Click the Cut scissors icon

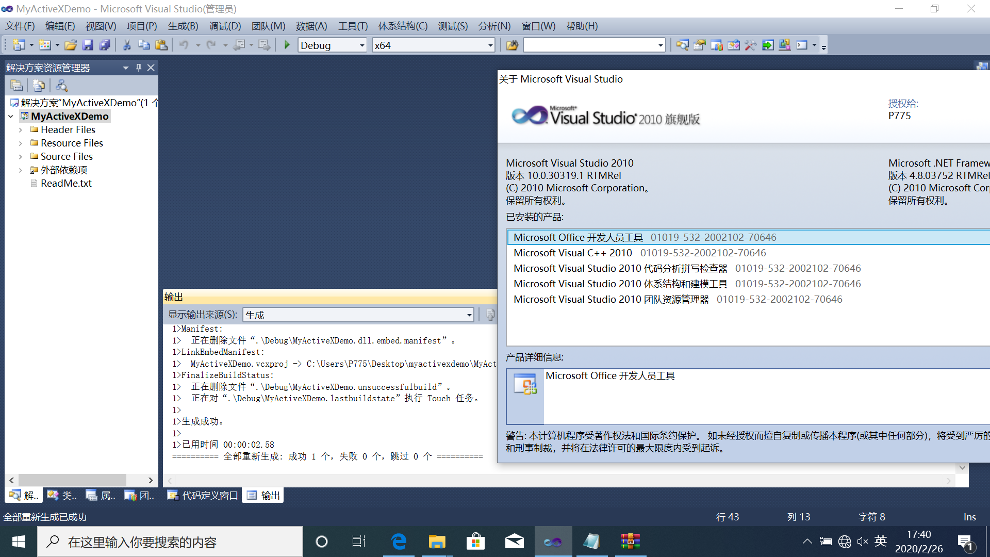[127, 45]
